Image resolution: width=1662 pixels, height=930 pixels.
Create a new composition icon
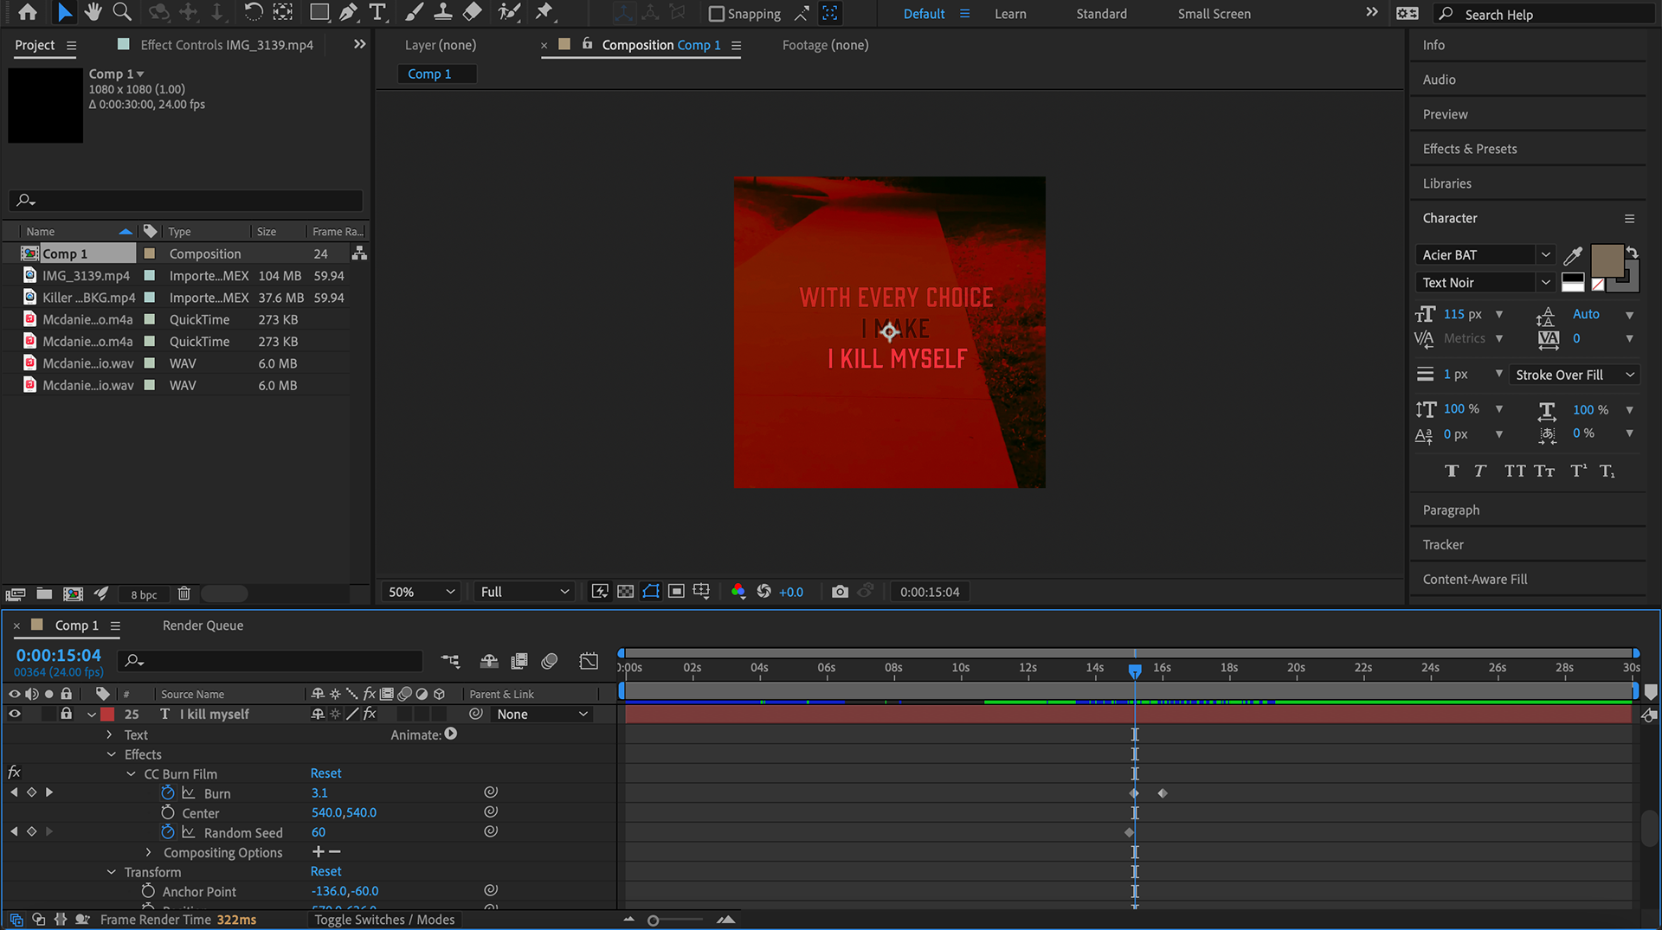(x=74, y=593)
